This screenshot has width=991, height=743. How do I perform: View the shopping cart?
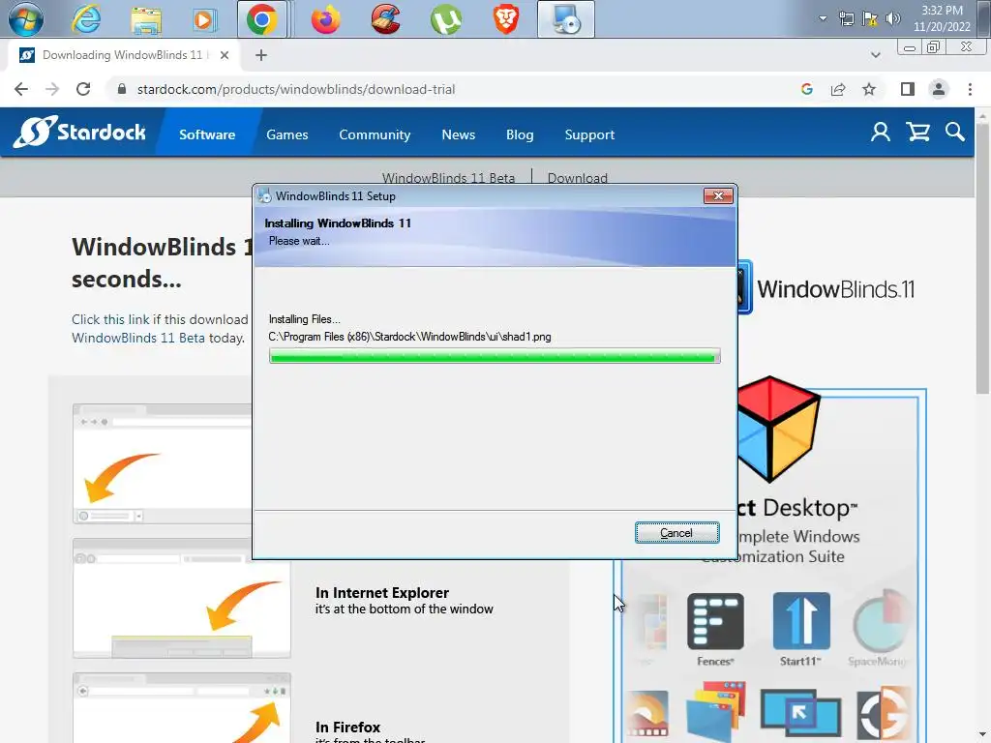click(917, 132)
